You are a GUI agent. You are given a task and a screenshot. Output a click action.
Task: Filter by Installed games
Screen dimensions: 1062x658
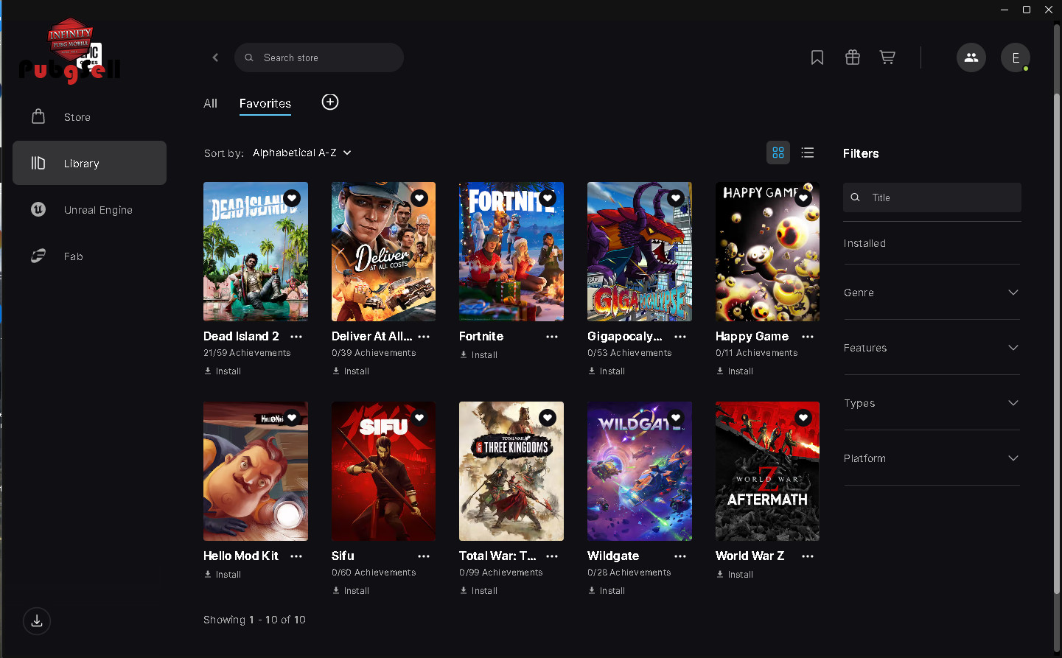pos(864,243)
